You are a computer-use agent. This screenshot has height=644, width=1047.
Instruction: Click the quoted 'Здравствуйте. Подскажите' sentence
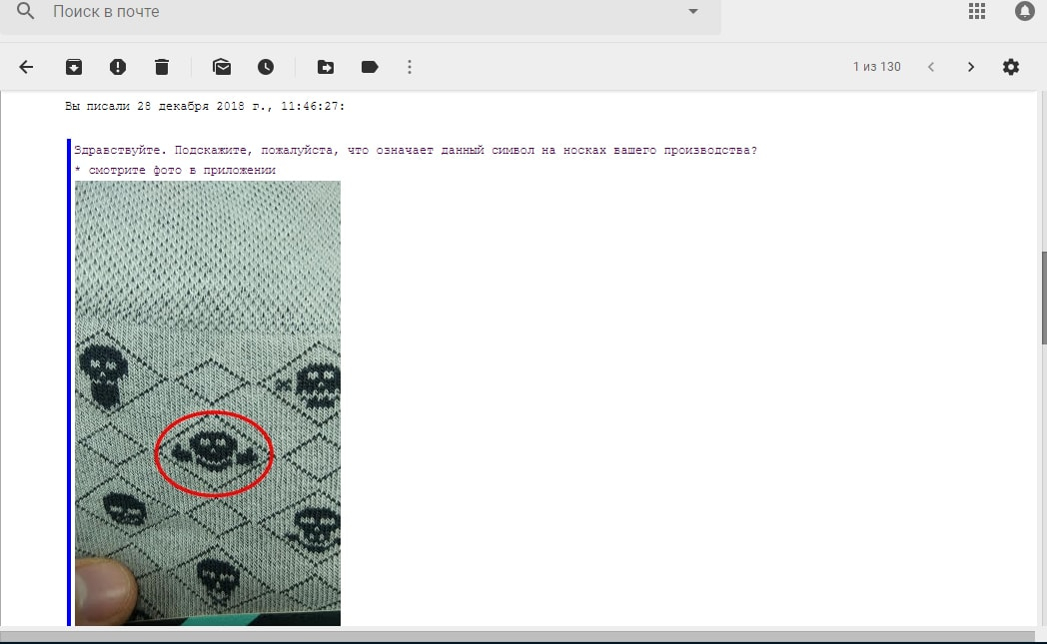pyautogui.click(x=416, y=150)
